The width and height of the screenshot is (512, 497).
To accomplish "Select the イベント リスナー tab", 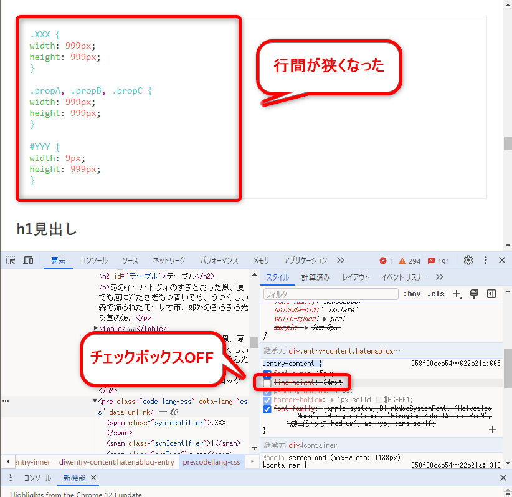I will click(404, 277).
